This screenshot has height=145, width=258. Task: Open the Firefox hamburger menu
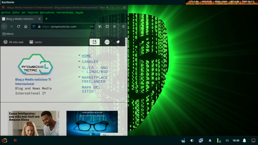[123, 26]
